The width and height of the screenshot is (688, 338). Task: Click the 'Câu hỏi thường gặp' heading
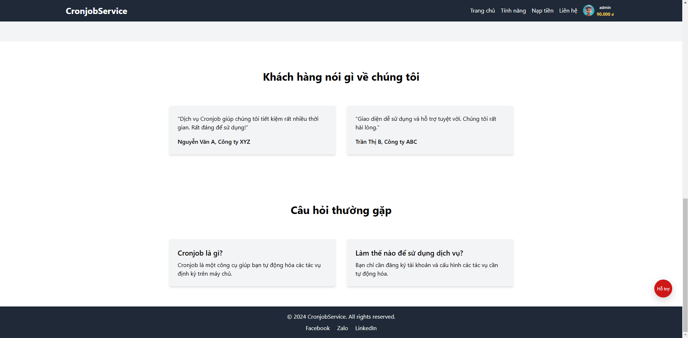click(341, 210)
